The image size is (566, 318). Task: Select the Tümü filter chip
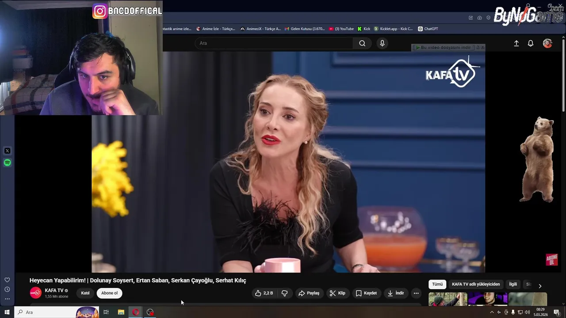click(x=437, y=284)
